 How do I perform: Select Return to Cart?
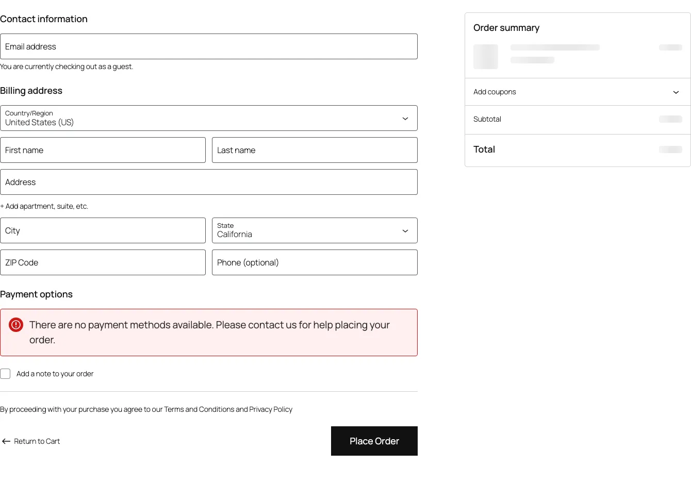[x=37, y=441]
